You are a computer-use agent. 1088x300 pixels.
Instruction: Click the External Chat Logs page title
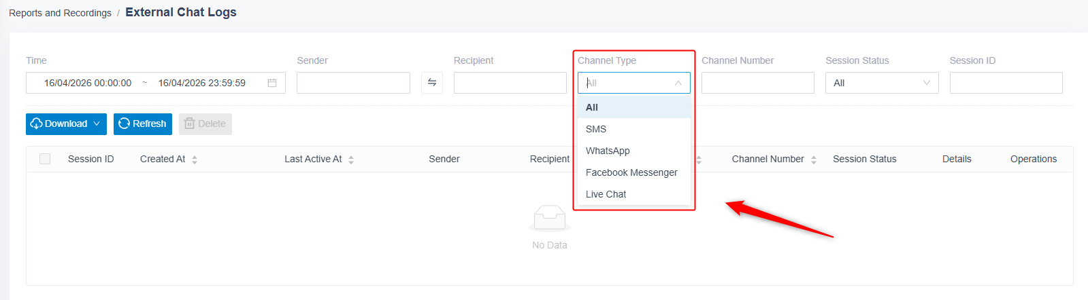(181, 12)
